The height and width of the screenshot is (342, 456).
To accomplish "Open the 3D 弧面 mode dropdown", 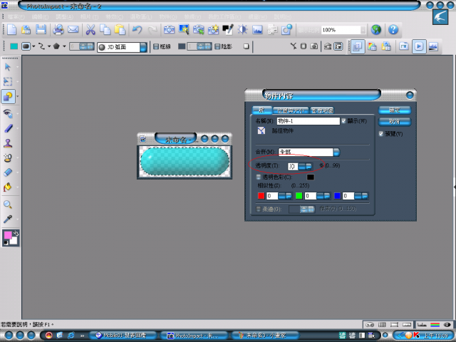I will click(x=143, y=47).
